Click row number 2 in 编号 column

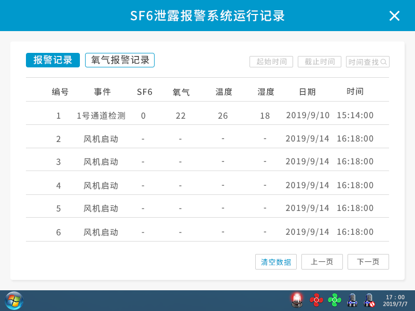click(x=59, y=139)
